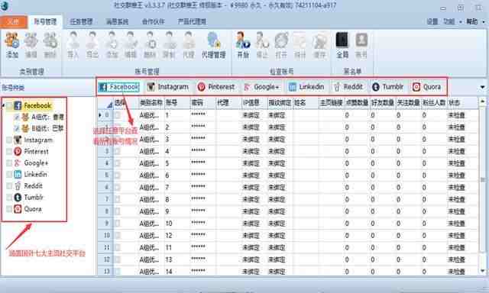Uncheck the B组 category checkbox
This screenshot has height=293, width=489.
[x=17, y=128]
